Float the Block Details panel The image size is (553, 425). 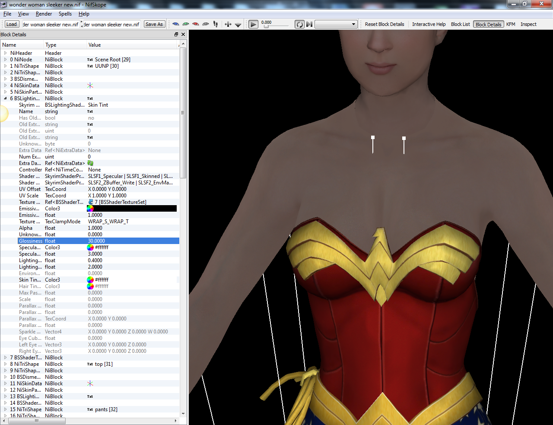point(176,35)
